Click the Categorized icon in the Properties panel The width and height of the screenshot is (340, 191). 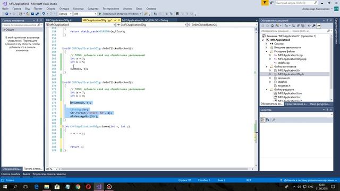point(262,120)
